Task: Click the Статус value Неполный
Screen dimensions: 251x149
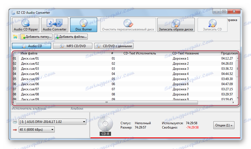Action: (x=143, y=123)
